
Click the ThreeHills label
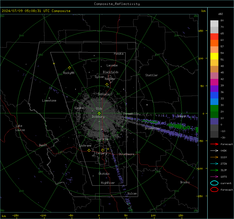pyautogui.click(x=131, y=114)
